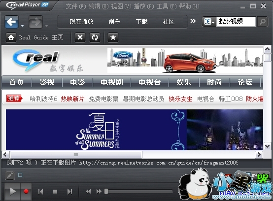Open the 播放(P) menu
This screenshot has height=201, width=273.
coord(144,6)
